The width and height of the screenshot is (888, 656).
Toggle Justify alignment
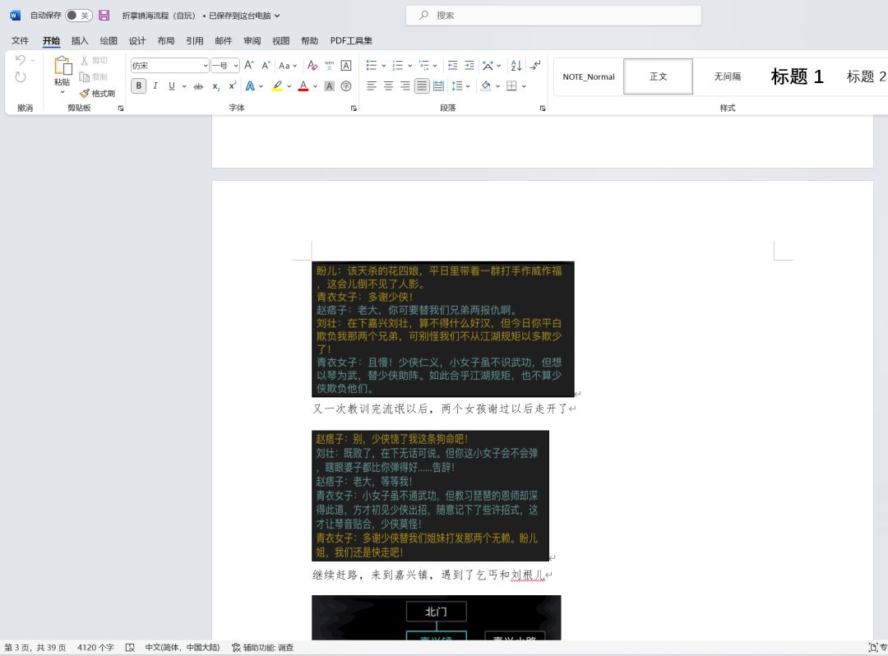click(x=422, y=86)
